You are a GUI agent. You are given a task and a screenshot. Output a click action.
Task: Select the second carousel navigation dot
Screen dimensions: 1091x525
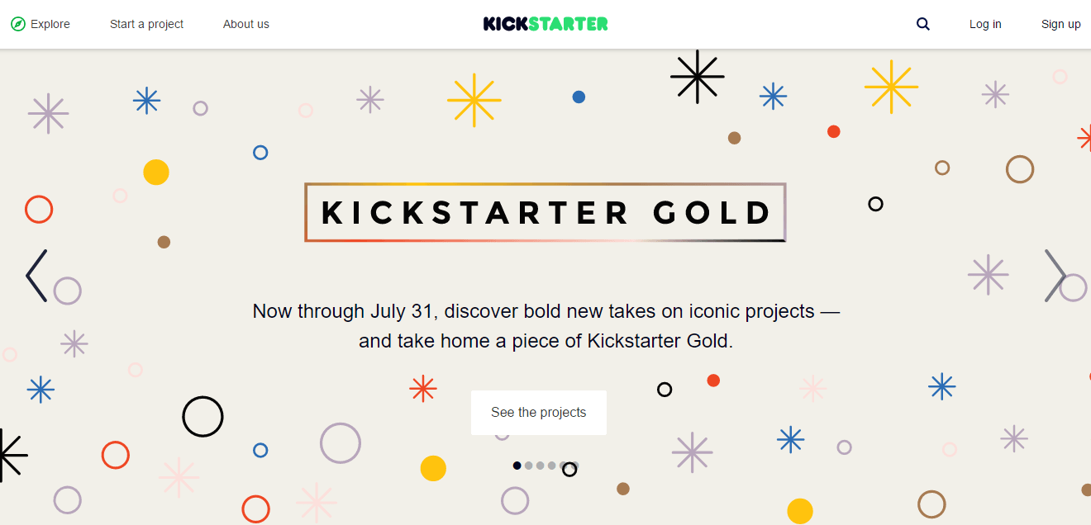pos(529,465)
